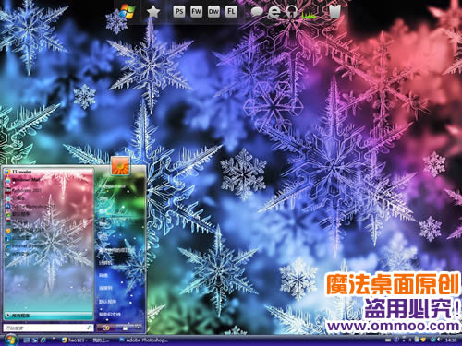Launch Dreamweaver via the DW dock icon
Image resolution: width=462 pixels, height=346 pixels.
(x=213, y=12)
